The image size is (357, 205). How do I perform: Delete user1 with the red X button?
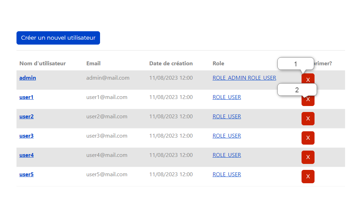click(x=308, y=100)
